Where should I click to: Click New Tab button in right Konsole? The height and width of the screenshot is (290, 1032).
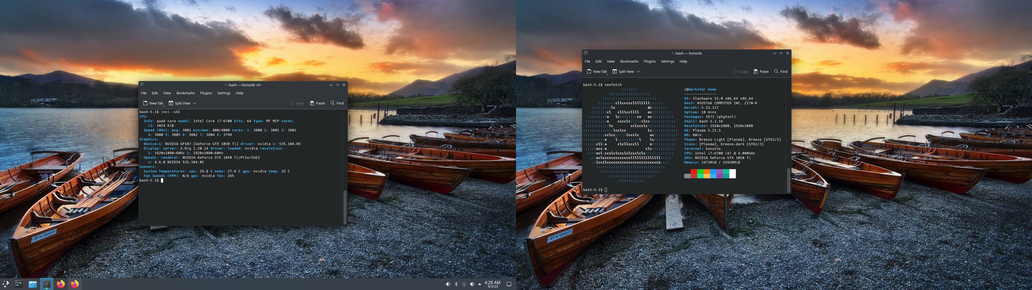coord(597,72)
